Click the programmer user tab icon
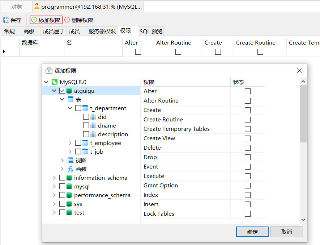 click(37, 7)
